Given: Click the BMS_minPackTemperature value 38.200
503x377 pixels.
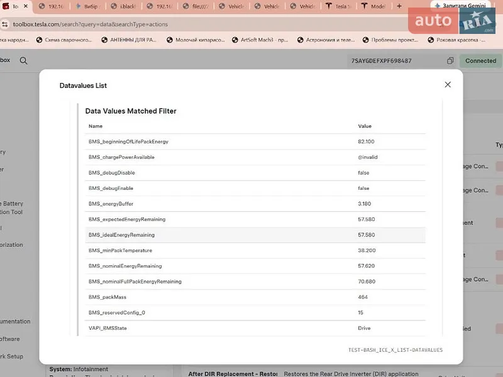Looking at the screenshot, I should pyautogui.click(x=367, y=250).
